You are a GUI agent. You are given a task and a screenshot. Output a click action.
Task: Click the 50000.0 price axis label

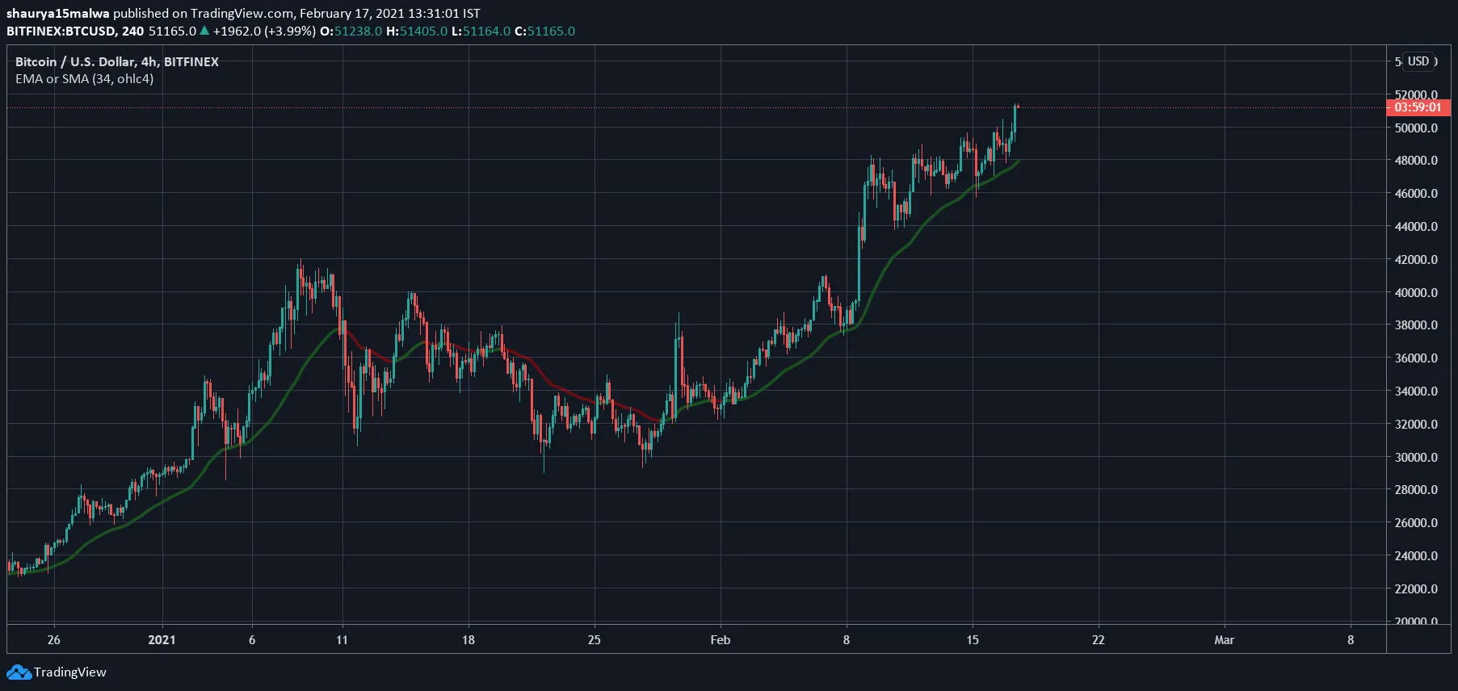pos(1416,128)
